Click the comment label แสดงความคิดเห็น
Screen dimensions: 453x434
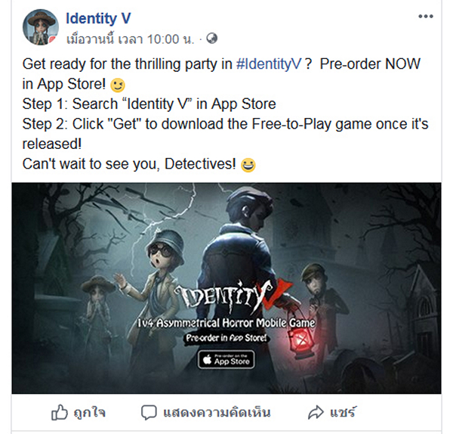[217, 412]
